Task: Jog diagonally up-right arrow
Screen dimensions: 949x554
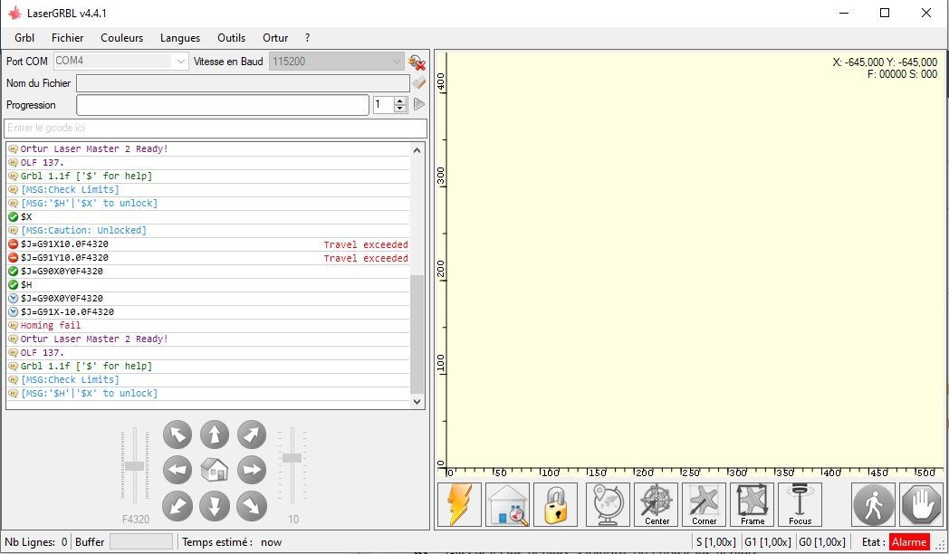Action: tap(251, 435)
